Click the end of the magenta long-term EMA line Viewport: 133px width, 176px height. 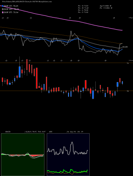[x=122, y=30]
